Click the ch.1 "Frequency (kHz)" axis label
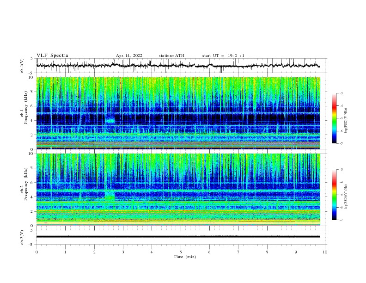 [x=26, y=107]
